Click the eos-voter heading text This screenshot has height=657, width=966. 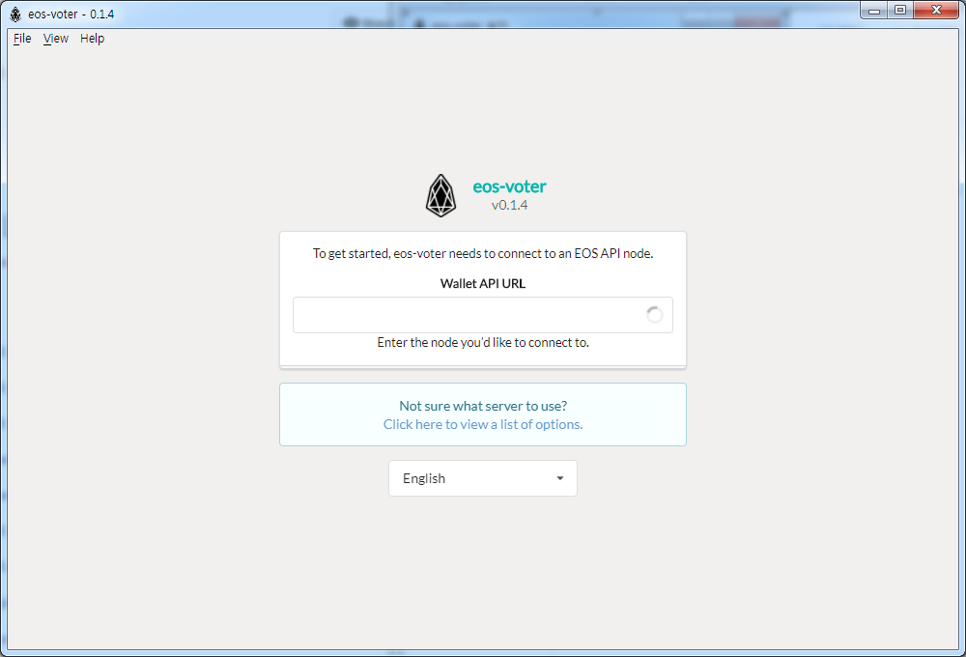coord(509,186)
